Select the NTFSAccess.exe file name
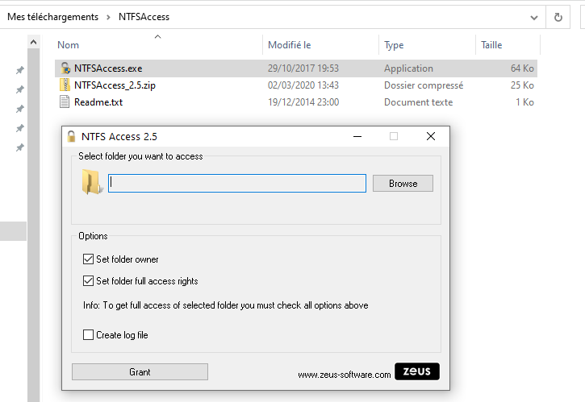585x402 pixels. (x=108, y=68)
